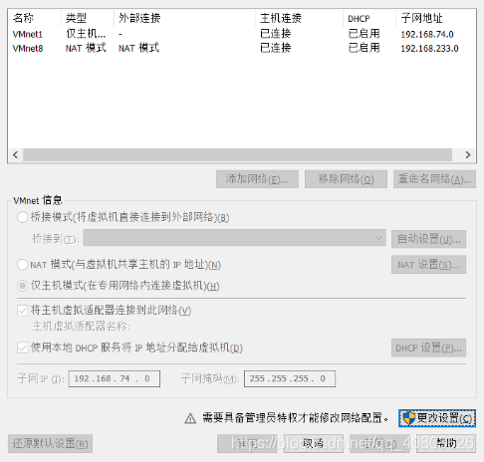Click the 名称 column header

[35, 18]
